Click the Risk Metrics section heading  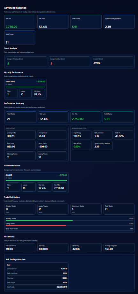[x=9, y=237]
